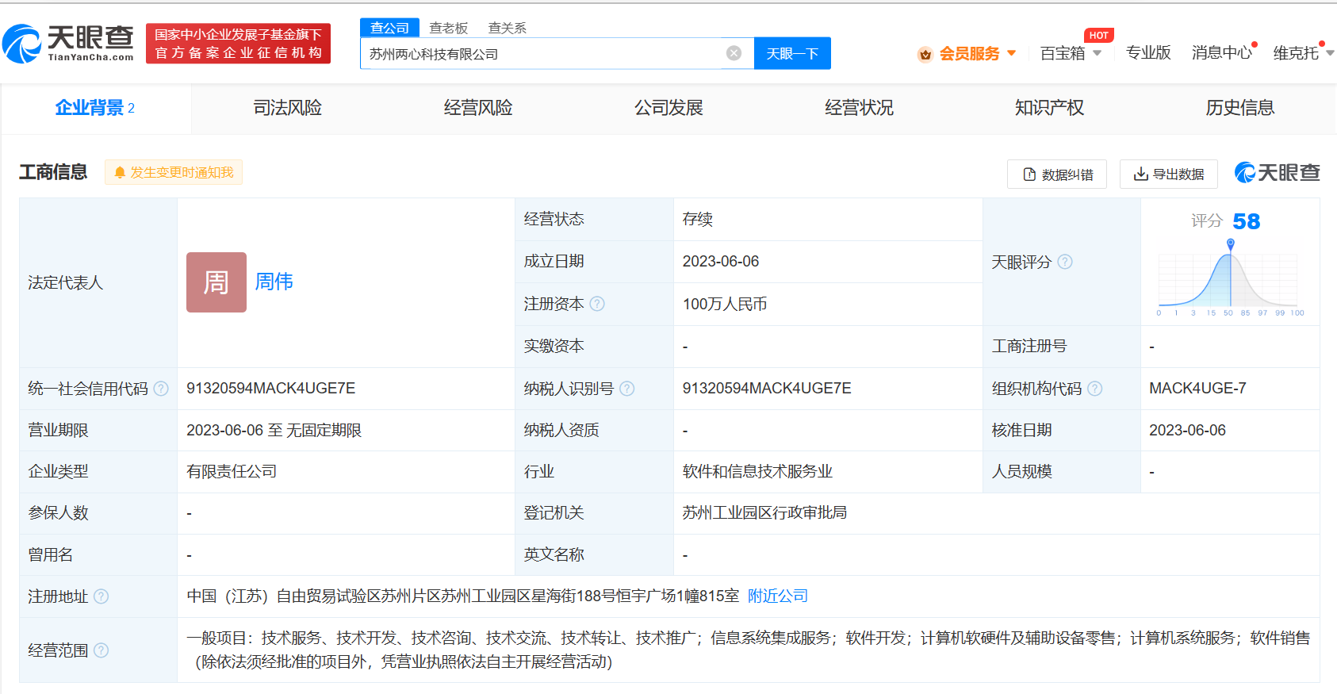Click the 天眼一下 search button
Viewport: 1337px width, 694px height.
[x=792, y=53]
